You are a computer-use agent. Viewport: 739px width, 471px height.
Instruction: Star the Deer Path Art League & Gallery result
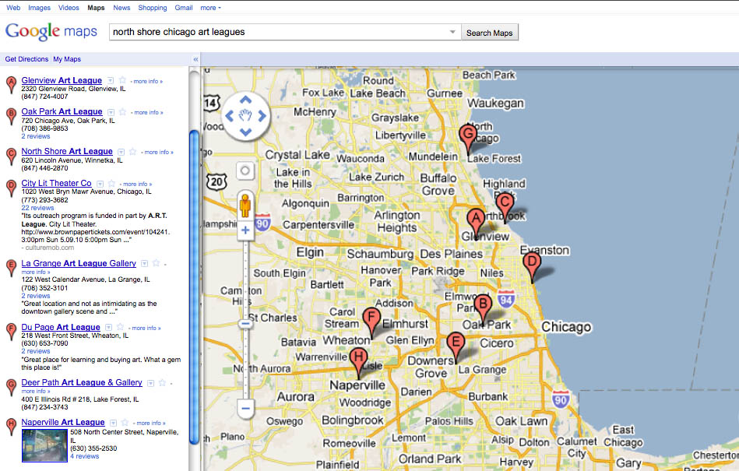pyautogui.click(x=162, y=382)
